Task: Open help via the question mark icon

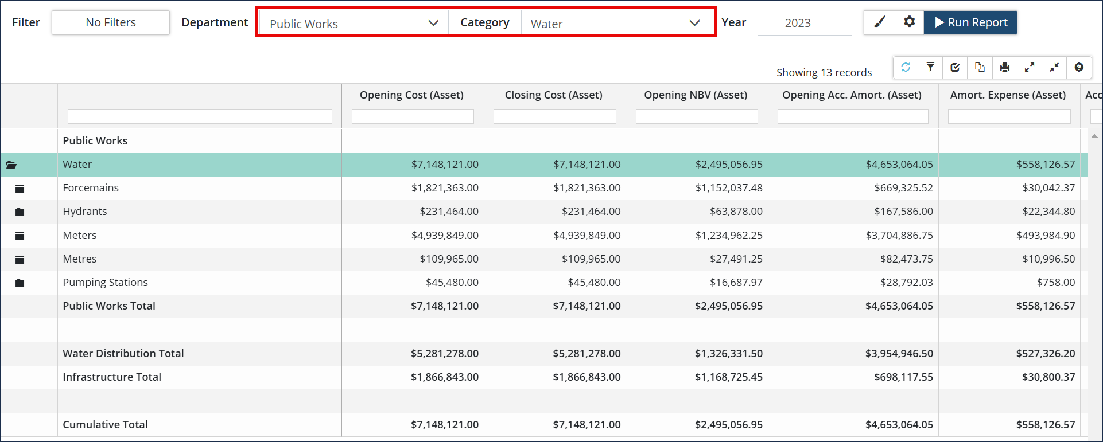Action: (1079, 68)
